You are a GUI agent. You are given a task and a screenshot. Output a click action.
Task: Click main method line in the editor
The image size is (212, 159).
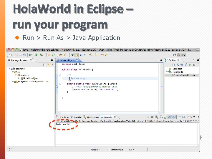pos(93,84)
